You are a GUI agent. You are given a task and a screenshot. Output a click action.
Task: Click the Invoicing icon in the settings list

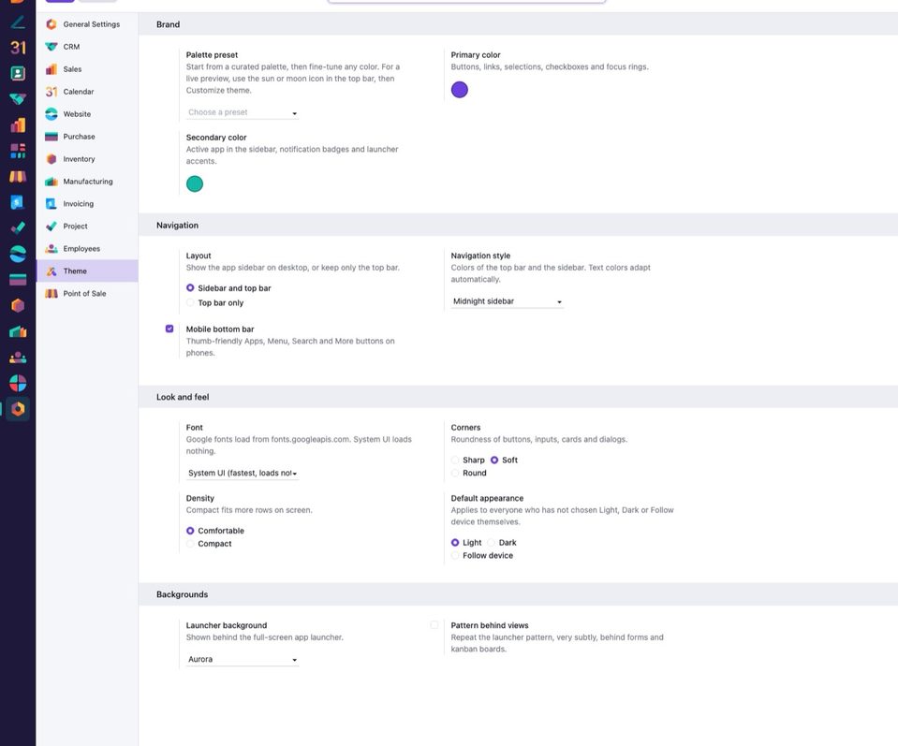(x=52, y=203)
